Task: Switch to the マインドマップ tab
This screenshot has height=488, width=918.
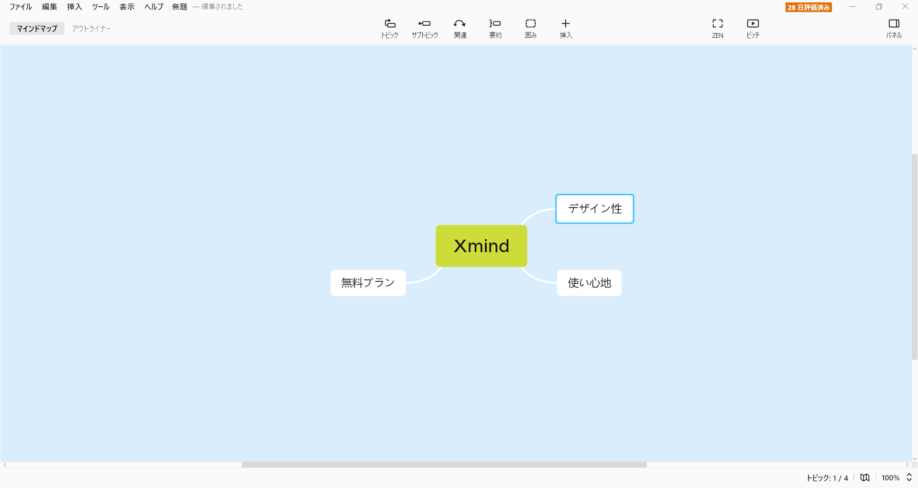Action: coord(37,29)
